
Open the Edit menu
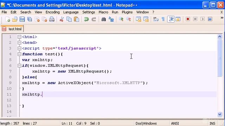coord(13,12)
